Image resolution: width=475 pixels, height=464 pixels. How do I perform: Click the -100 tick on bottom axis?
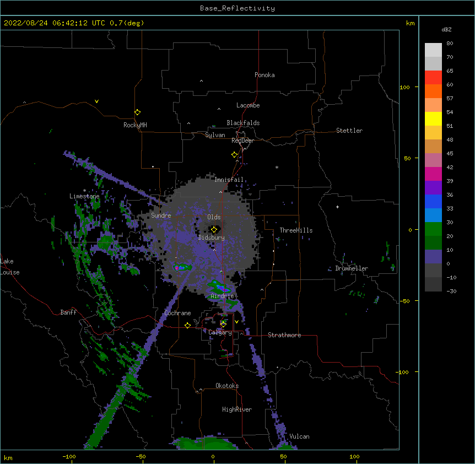(x=69, y=456)
